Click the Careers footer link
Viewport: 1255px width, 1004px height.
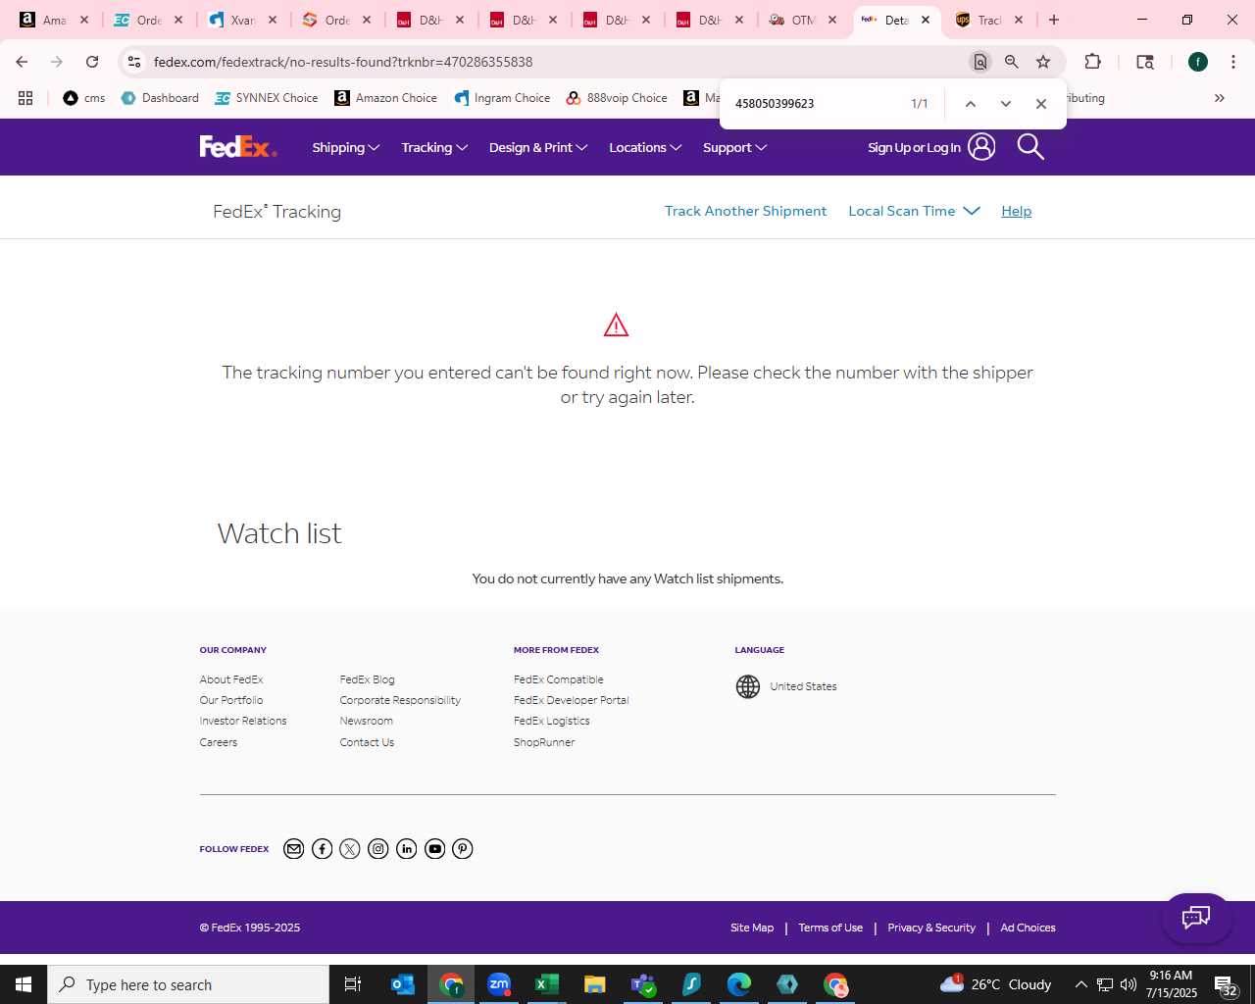point(219,742)
